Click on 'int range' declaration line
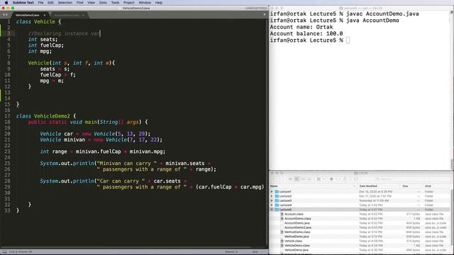 [102, 152]
